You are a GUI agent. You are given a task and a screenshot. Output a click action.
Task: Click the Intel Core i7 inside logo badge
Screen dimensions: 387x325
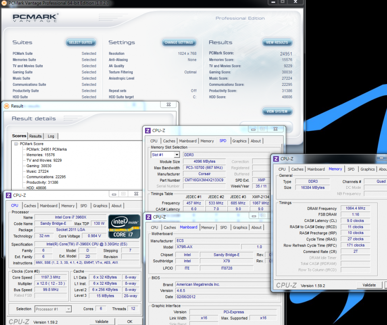click(x=124, y=226)
